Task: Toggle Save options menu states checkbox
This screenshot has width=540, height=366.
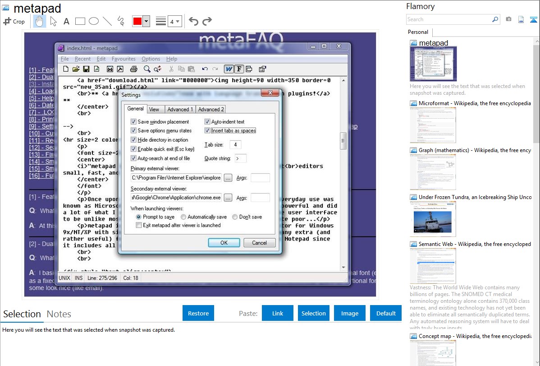Action: [x=133, y=131]
